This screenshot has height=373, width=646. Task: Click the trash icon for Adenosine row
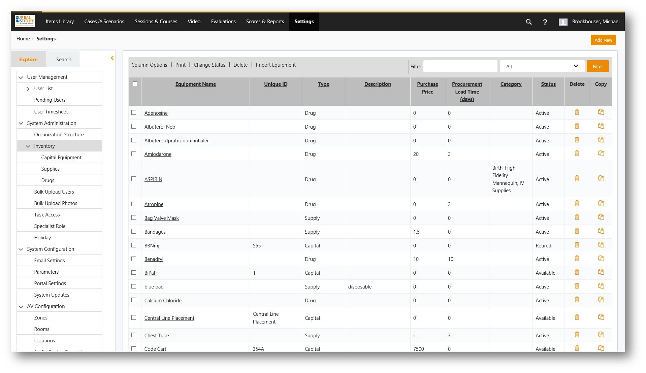coord(577,112)
